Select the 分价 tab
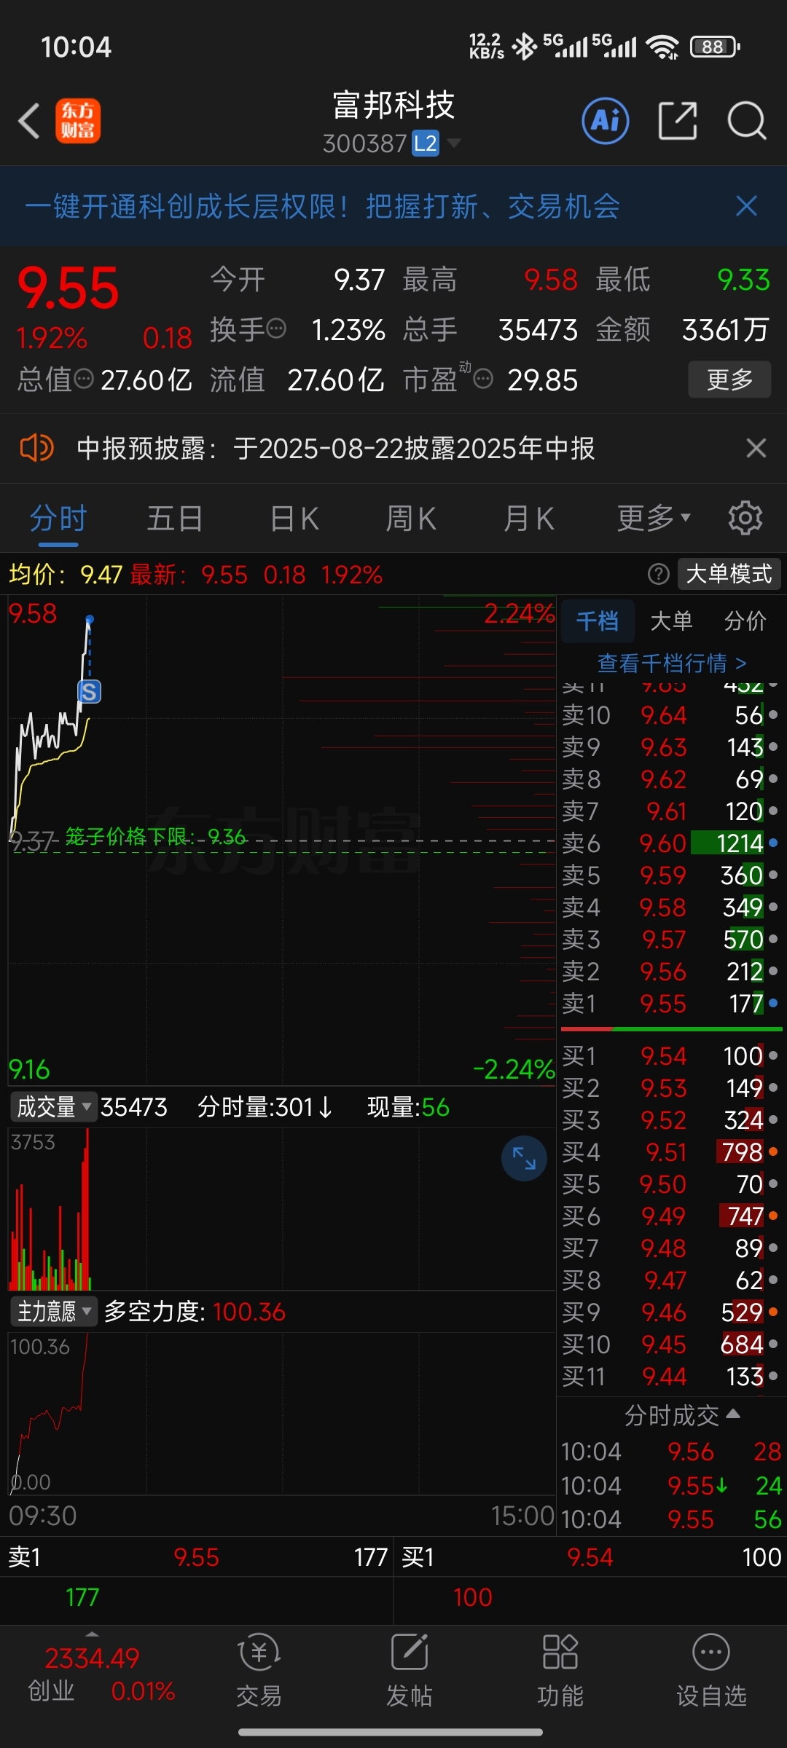Screen dimensions: 787x1748 745,621
